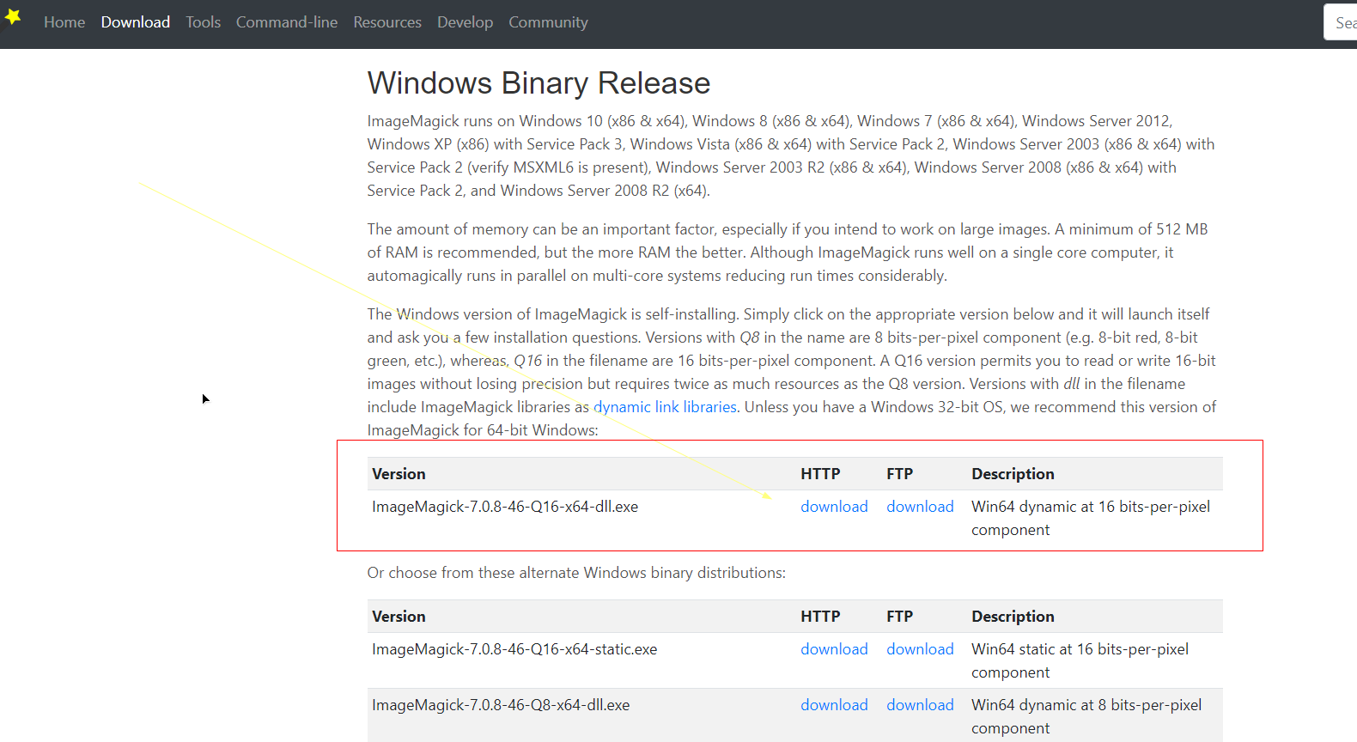Open the Develop menu item
The height and width of the screenshot is (742, 1357).
pyautogui.click(x=465, y=22)
